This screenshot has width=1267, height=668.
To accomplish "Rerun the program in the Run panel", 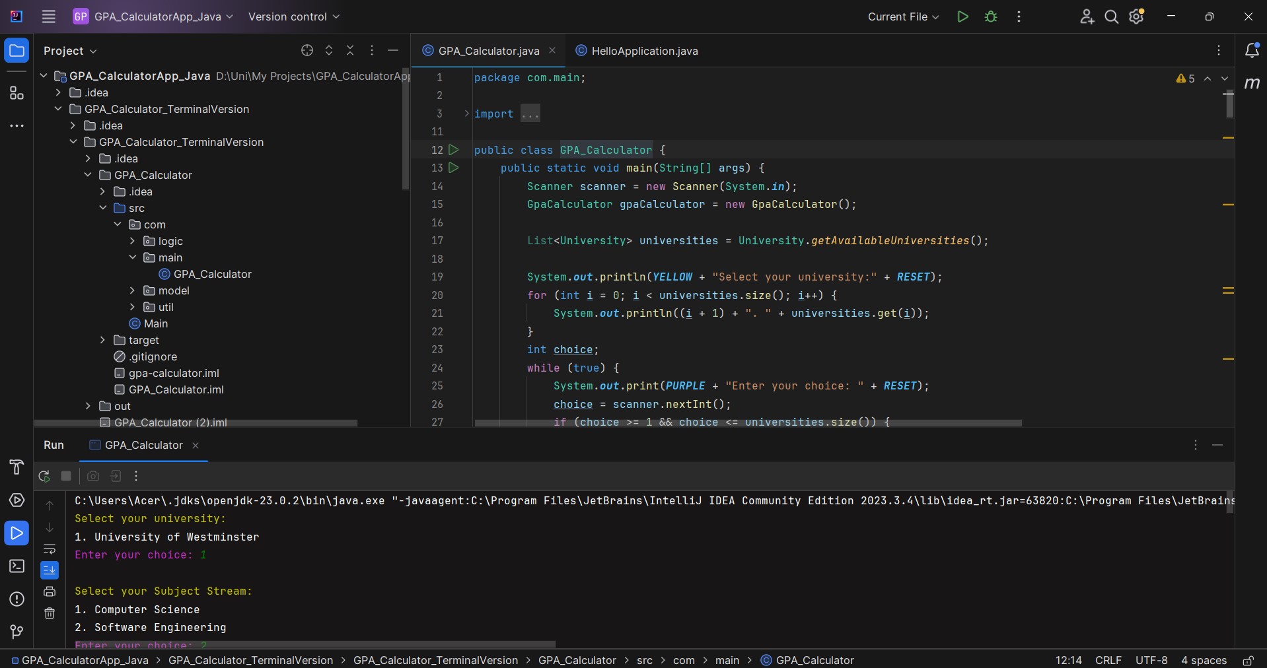I will pyautogui.click(x=44, y=476).
